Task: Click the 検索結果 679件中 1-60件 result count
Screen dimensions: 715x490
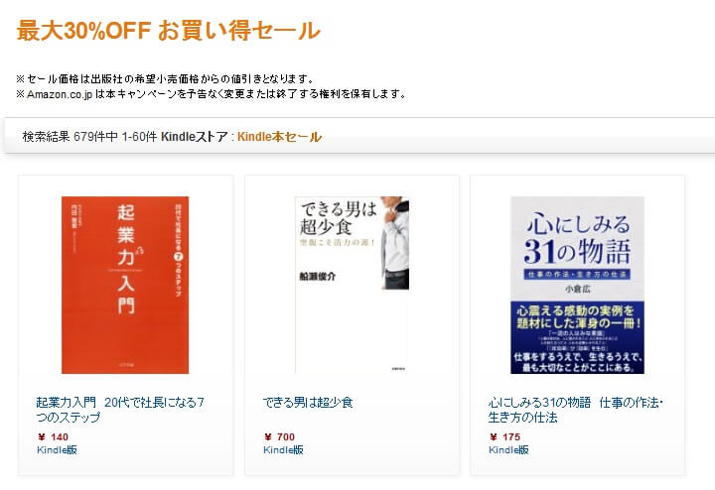Action: 89,137
